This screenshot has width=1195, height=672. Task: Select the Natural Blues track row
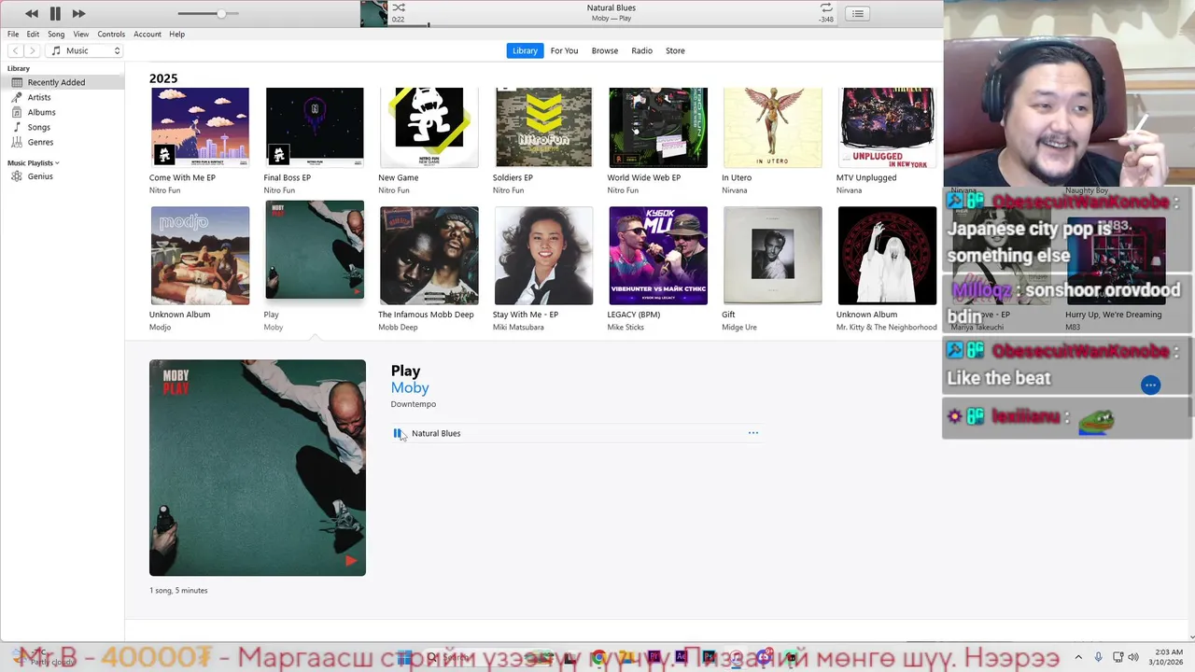tap(577, 433)
